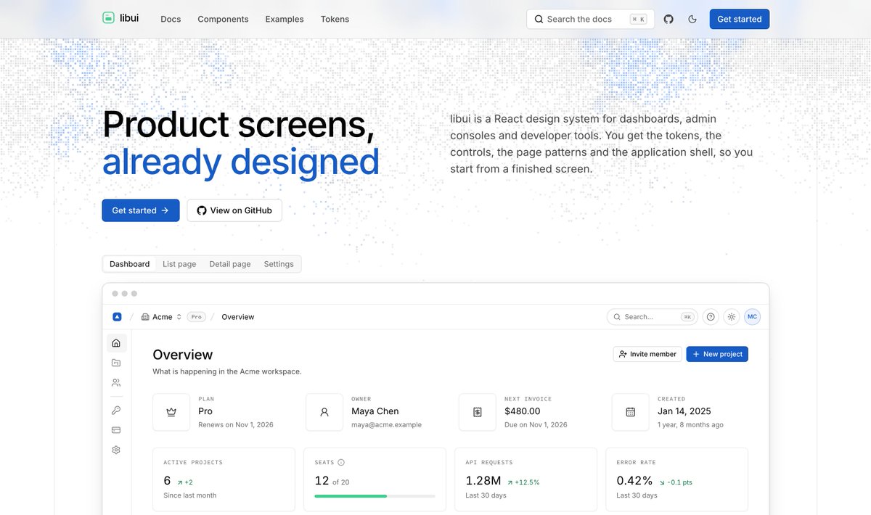The width and height of the screenshot is (871, 515).
Task: Open the Components nav item
Action: tap(223, 19)
